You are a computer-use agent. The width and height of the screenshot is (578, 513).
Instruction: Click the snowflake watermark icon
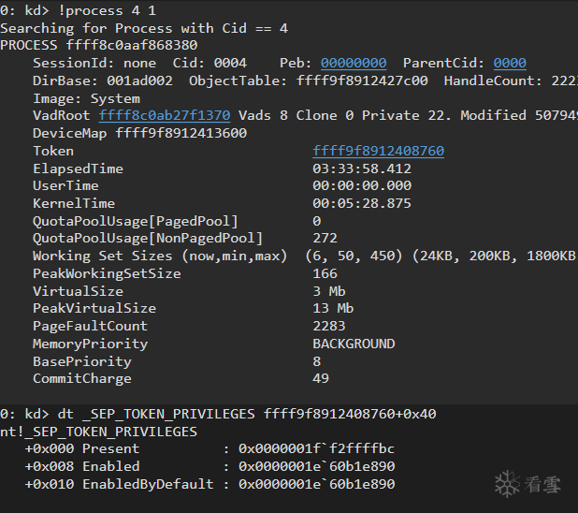pos(506,482)
